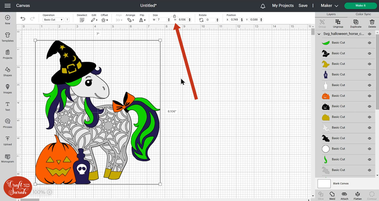
Task: Collapse the Svg_halloween_horse layer group
Action: (319, 34)
